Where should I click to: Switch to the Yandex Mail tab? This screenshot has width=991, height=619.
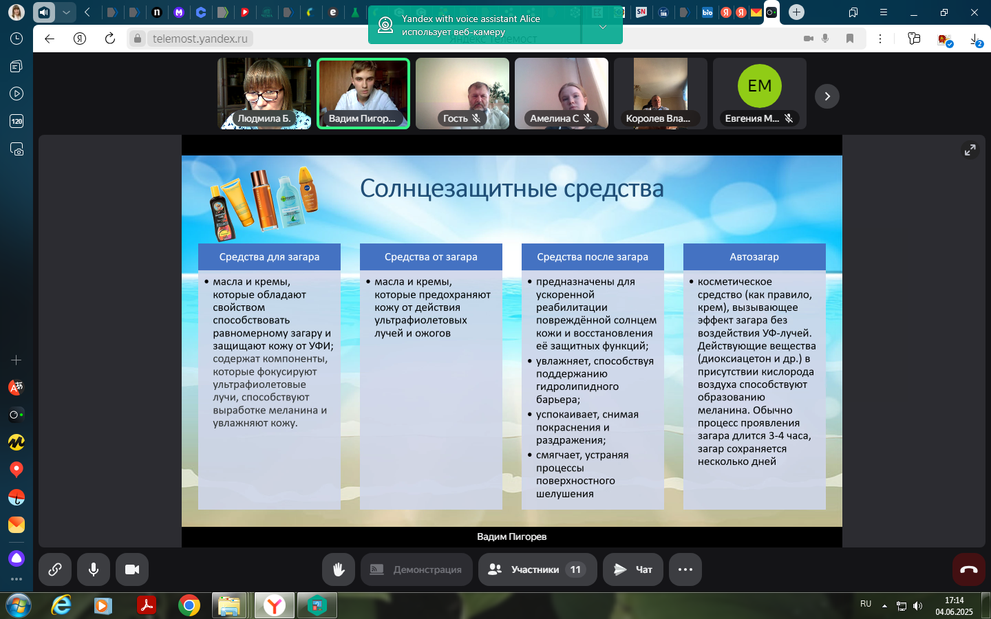coord(756,12)
